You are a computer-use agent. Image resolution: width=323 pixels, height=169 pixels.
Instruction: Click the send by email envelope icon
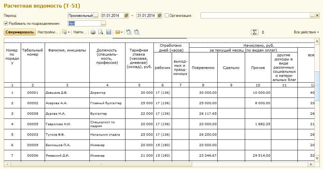[118, 32]
